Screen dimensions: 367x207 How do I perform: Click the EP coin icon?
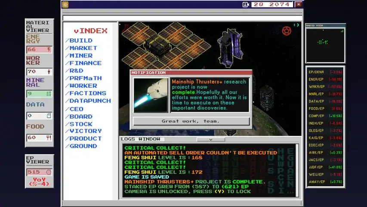(x=49, y=172)
